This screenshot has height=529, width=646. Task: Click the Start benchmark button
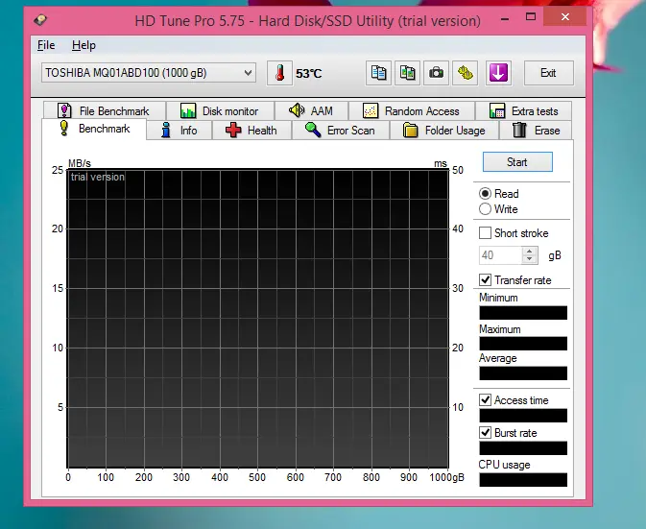[x=517, y=162]
